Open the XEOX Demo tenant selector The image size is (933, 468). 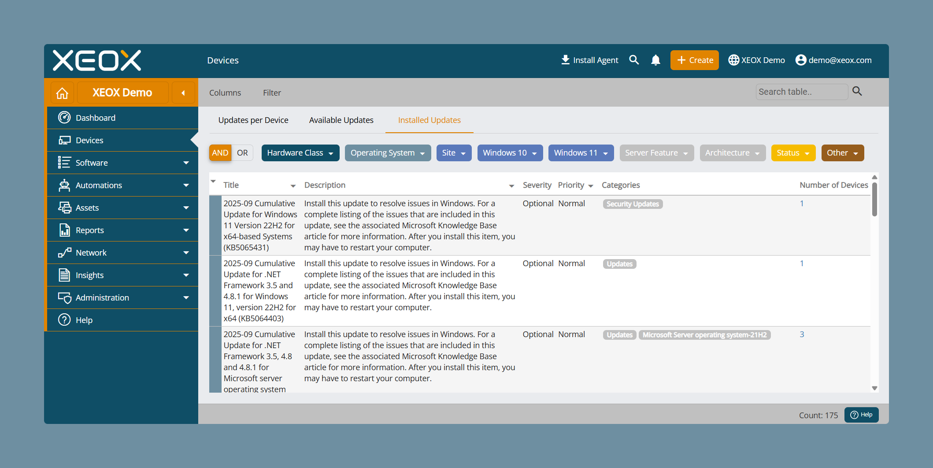[756, 60]
